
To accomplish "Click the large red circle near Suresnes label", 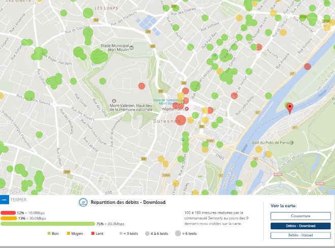I will 181,120.
